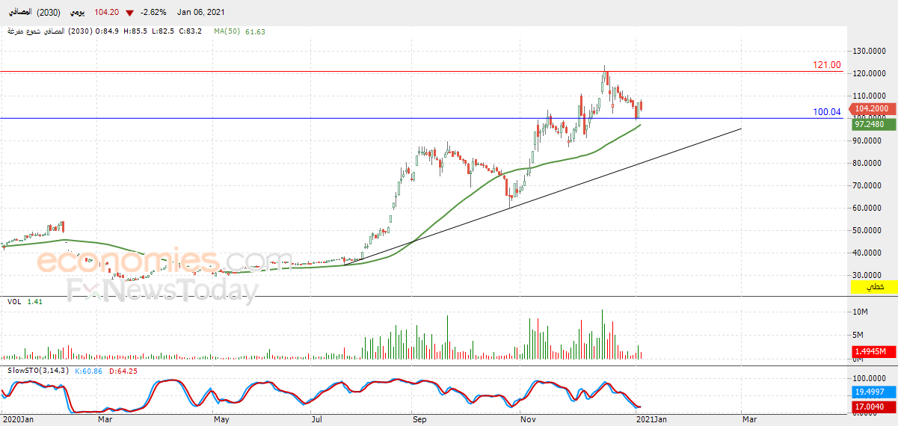Click the green 97.2480 moving average tag

coord(872,124)
